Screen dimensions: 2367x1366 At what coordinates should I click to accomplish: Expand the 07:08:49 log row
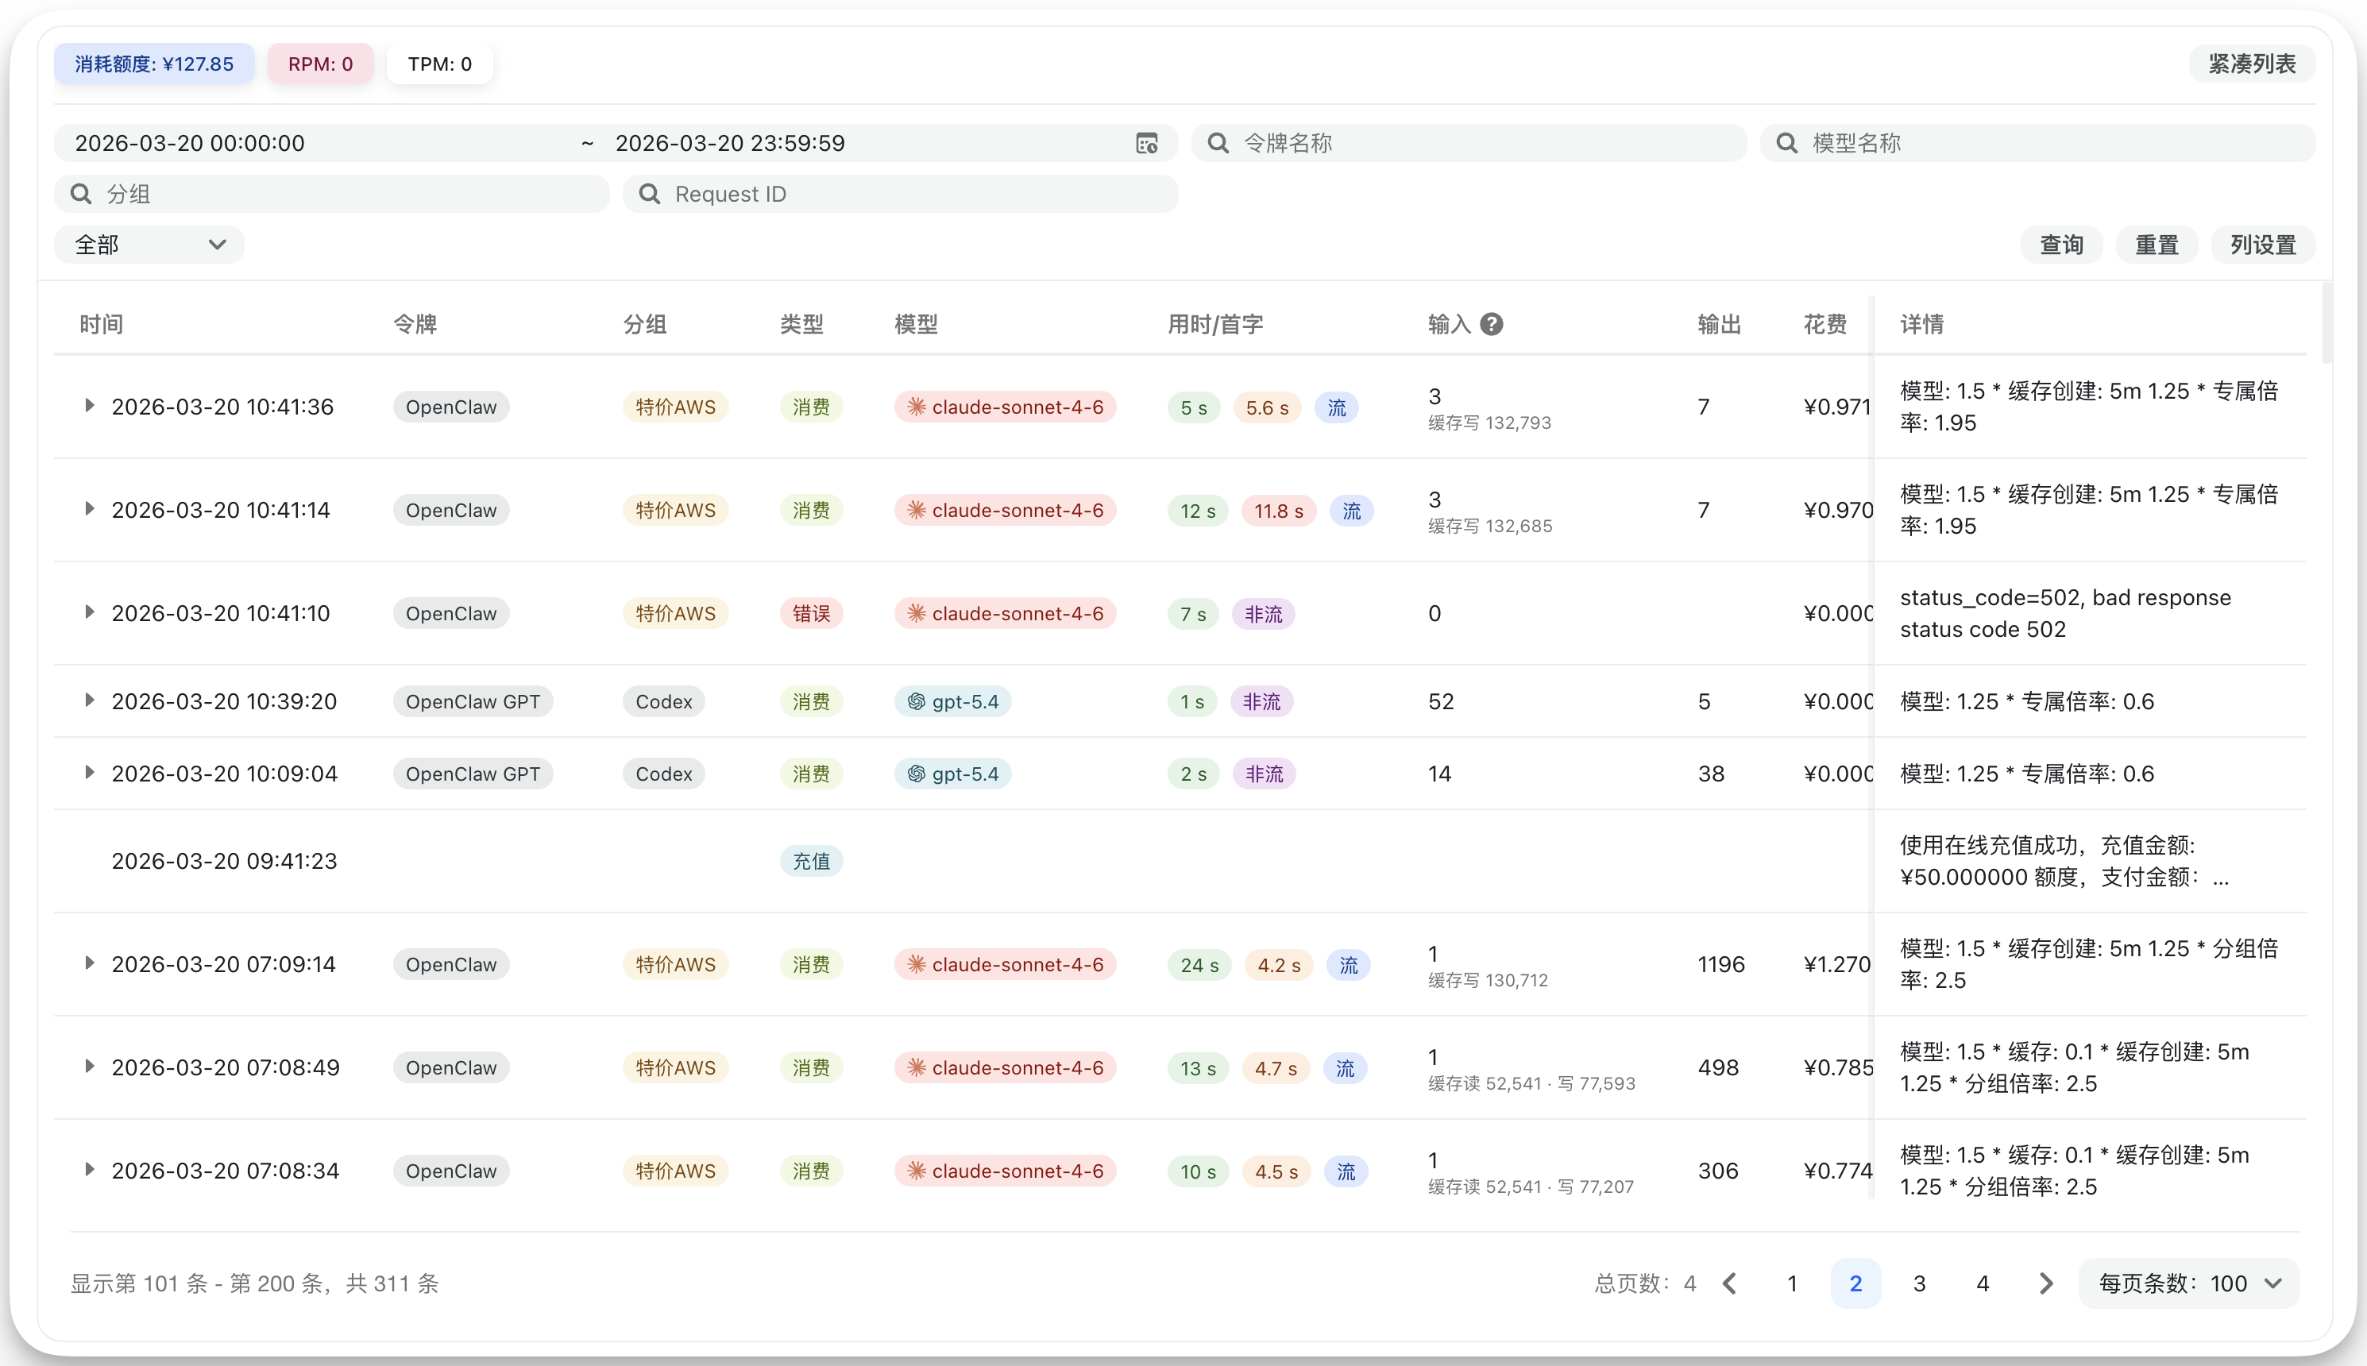point(89,1066)
